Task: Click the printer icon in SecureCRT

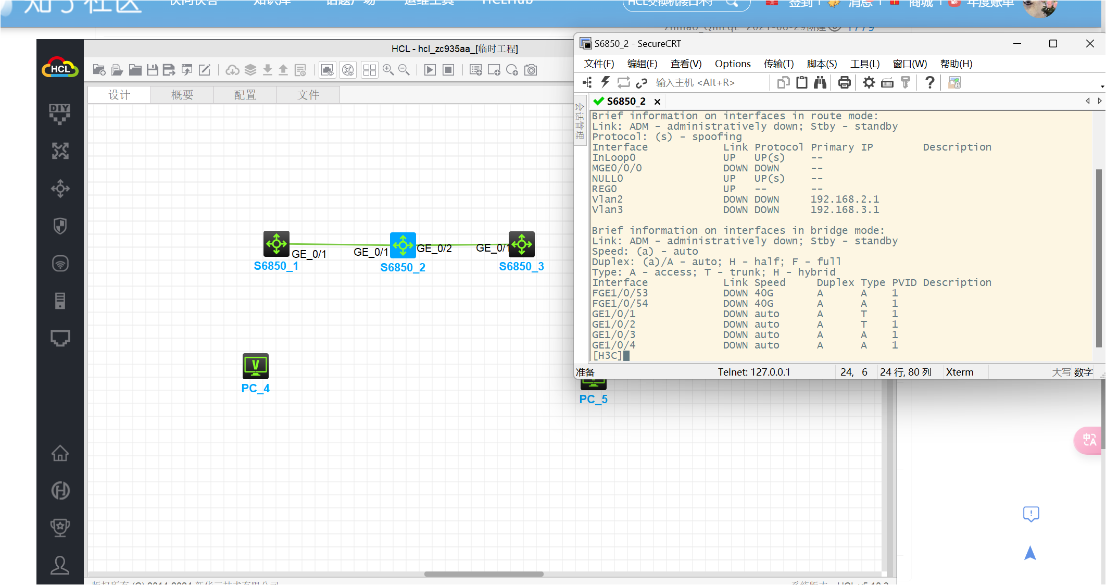Action: click(x=844, y=82)
